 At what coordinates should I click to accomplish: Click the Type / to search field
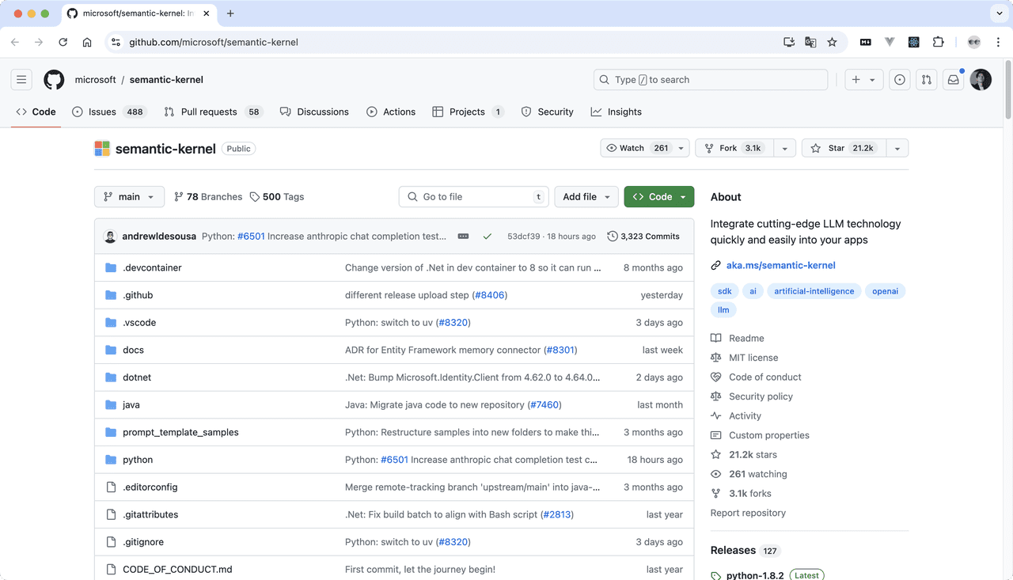pyautogui.click(x=711, y=80)
